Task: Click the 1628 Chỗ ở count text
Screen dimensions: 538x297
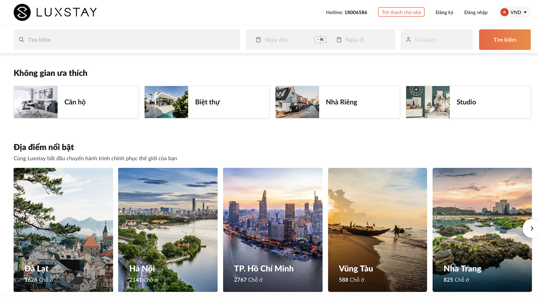Action: click(39, 280)
